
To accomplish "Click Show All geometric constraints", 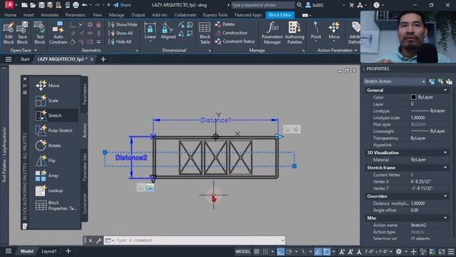I will tap(120, 33).
